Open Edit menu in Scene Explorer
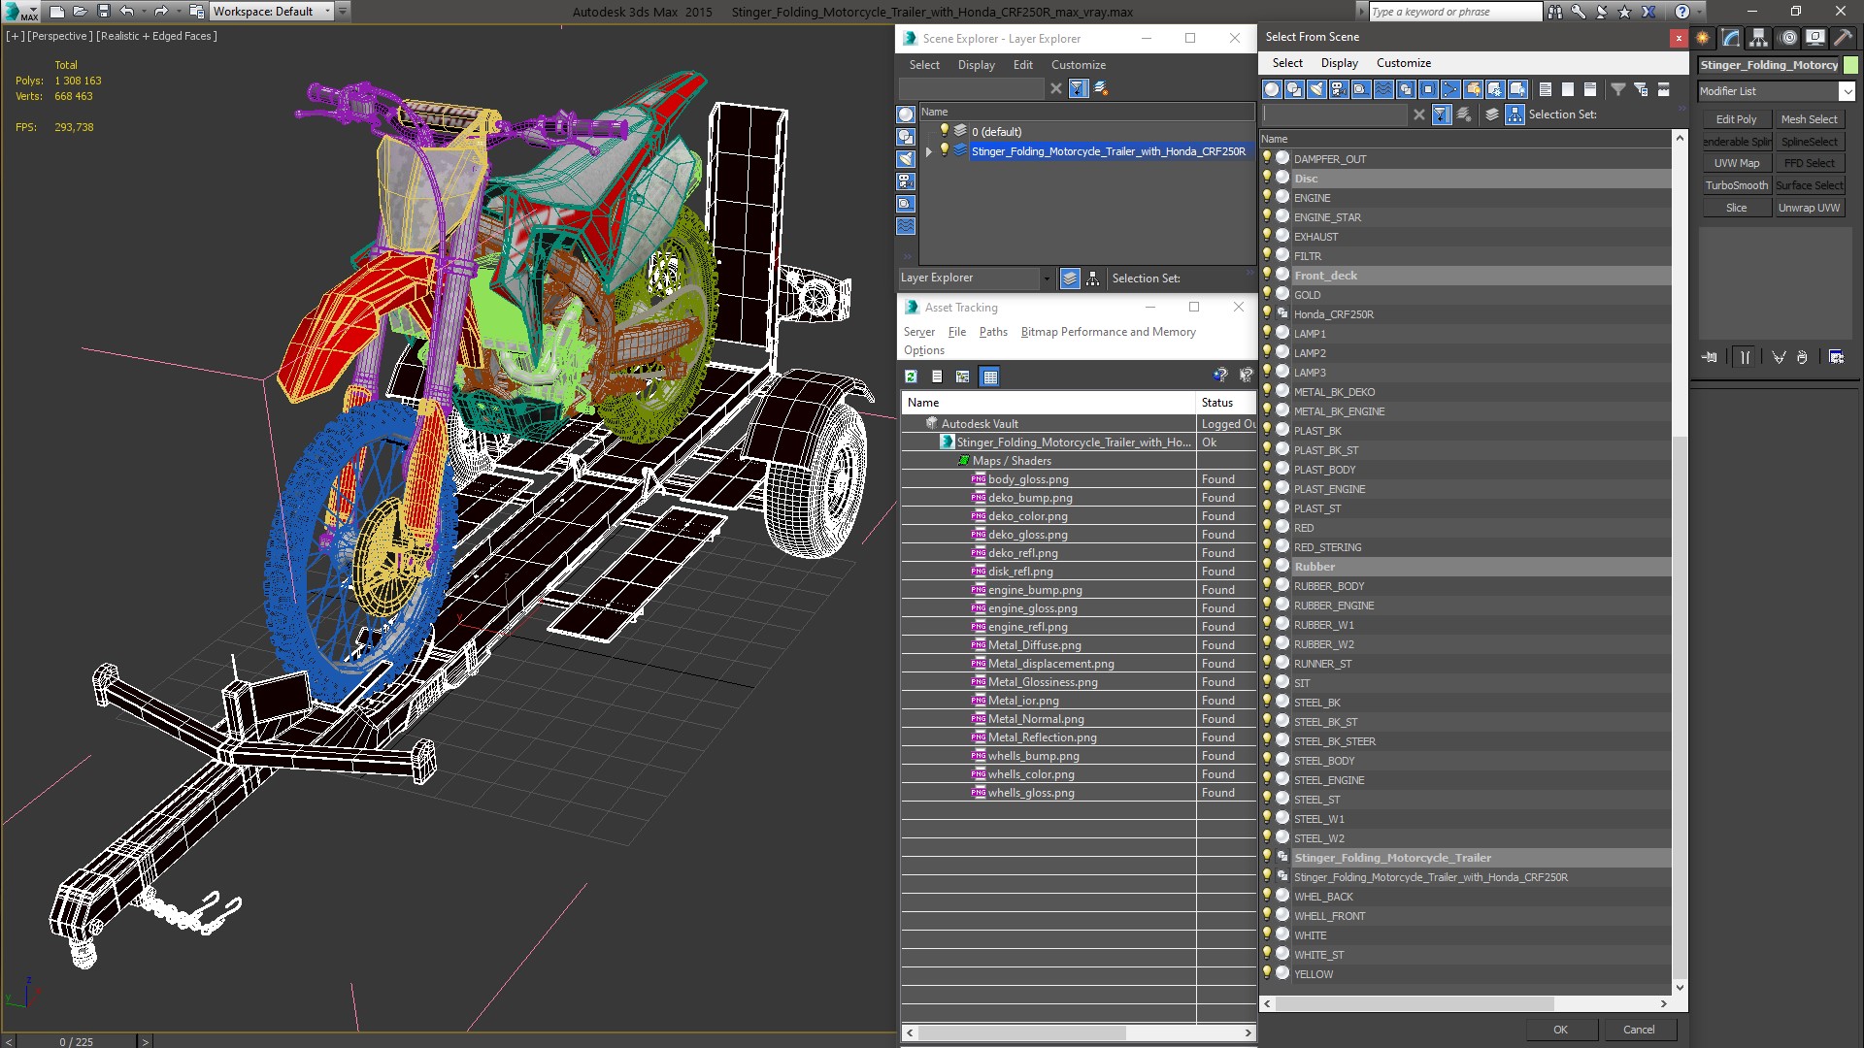Screen dimensions: 1864x1048 (x=1023, y=65)
